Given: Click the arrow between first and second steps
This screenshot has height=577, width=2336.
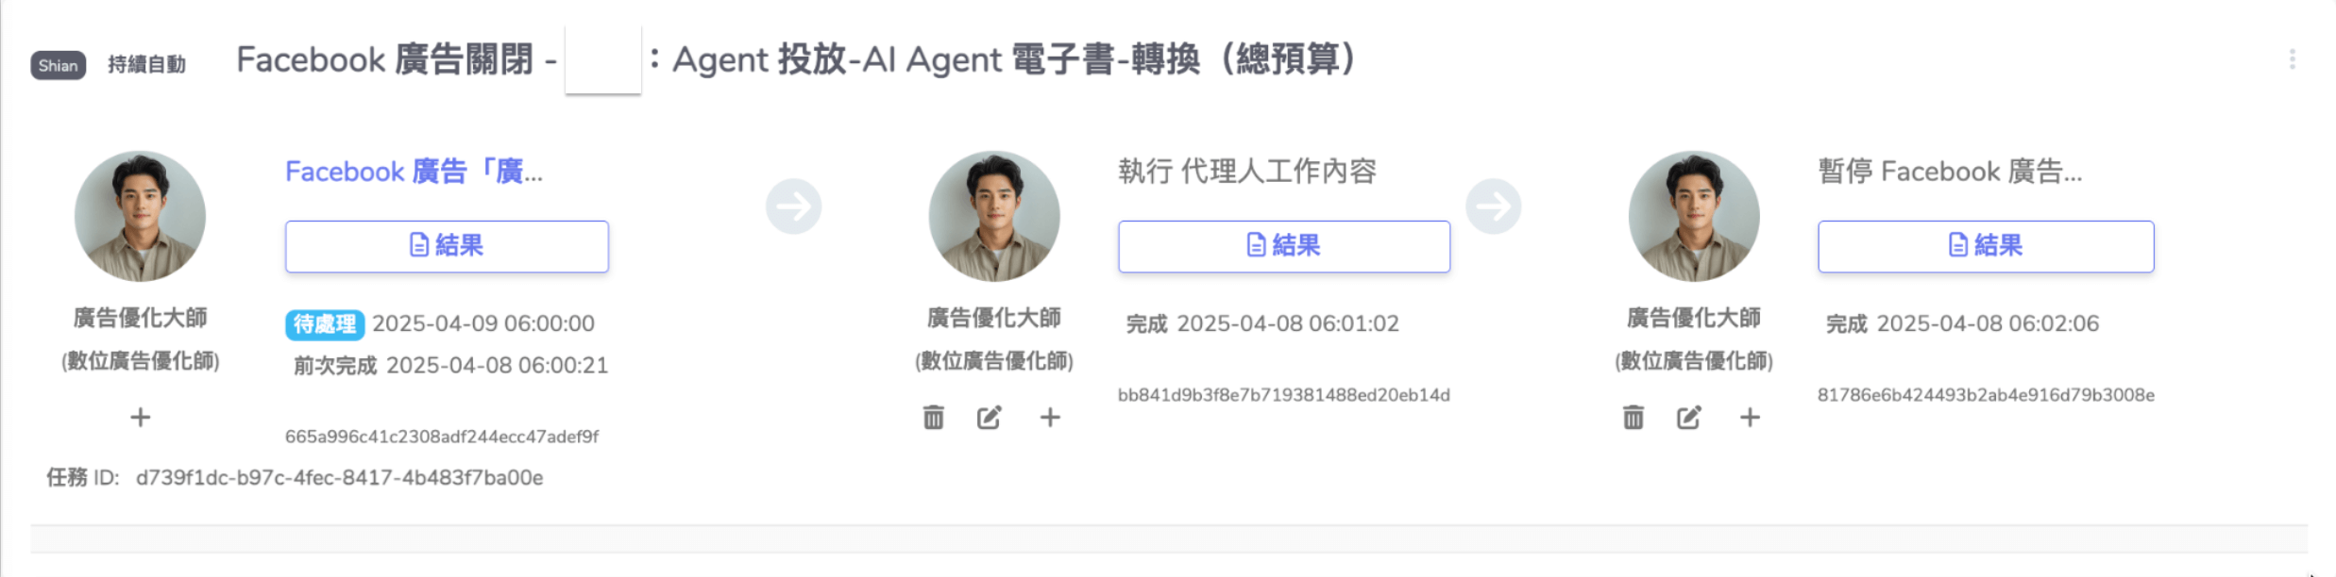Looking at the screenshot, I should click(x=793, y=206).
